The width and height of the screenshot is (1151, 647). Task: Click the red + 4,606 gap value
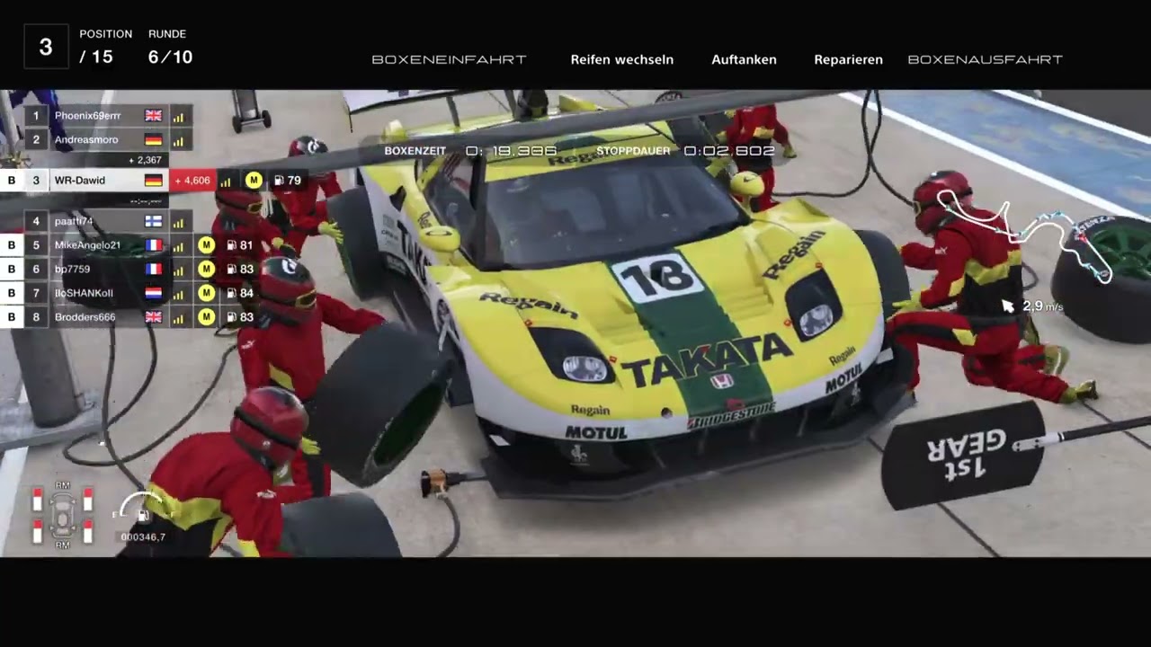[x=192, y=181]
